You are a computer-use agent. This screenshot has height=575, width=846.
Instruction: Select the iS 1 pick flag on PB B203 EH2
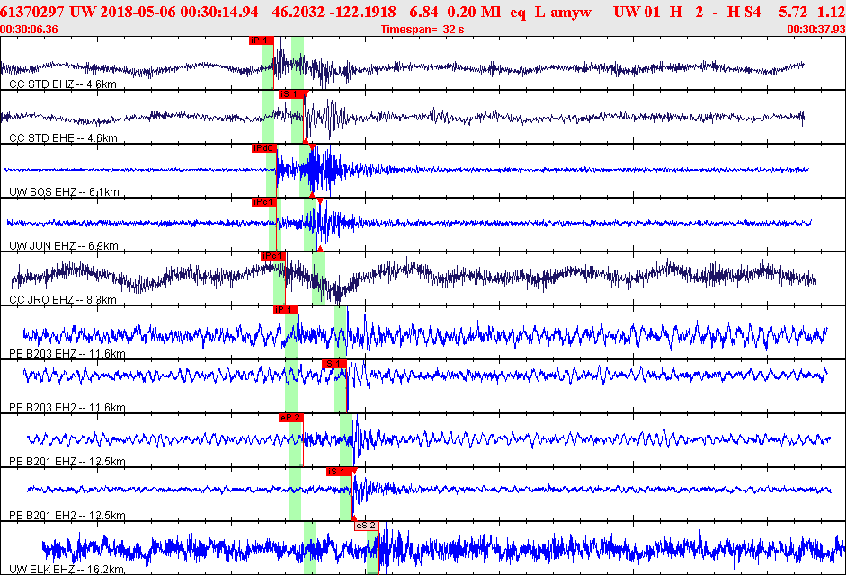pos(334,364)
